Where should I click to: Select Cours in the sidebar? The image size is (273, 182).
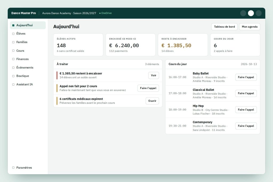point(28,51)
